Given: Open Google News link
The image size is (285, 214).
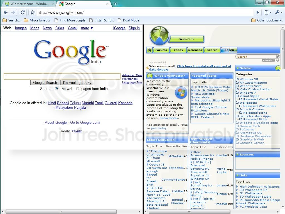Looking at the screenshot, I should 47,28.
